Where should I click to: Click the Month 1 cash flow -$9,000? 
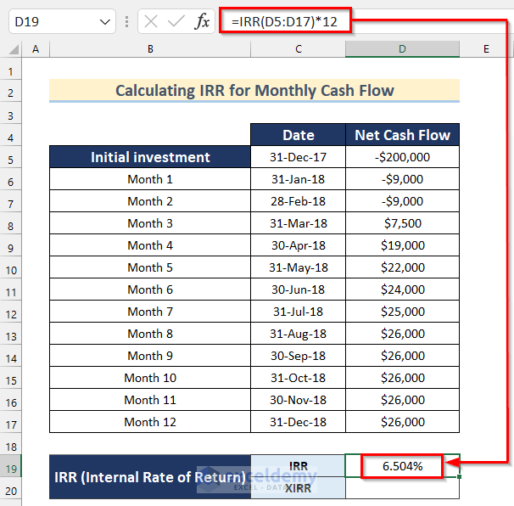402,179
